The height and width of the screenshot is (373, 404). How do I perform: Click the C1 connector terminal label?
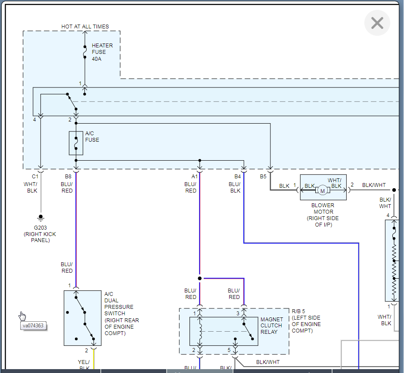point(35,176)
